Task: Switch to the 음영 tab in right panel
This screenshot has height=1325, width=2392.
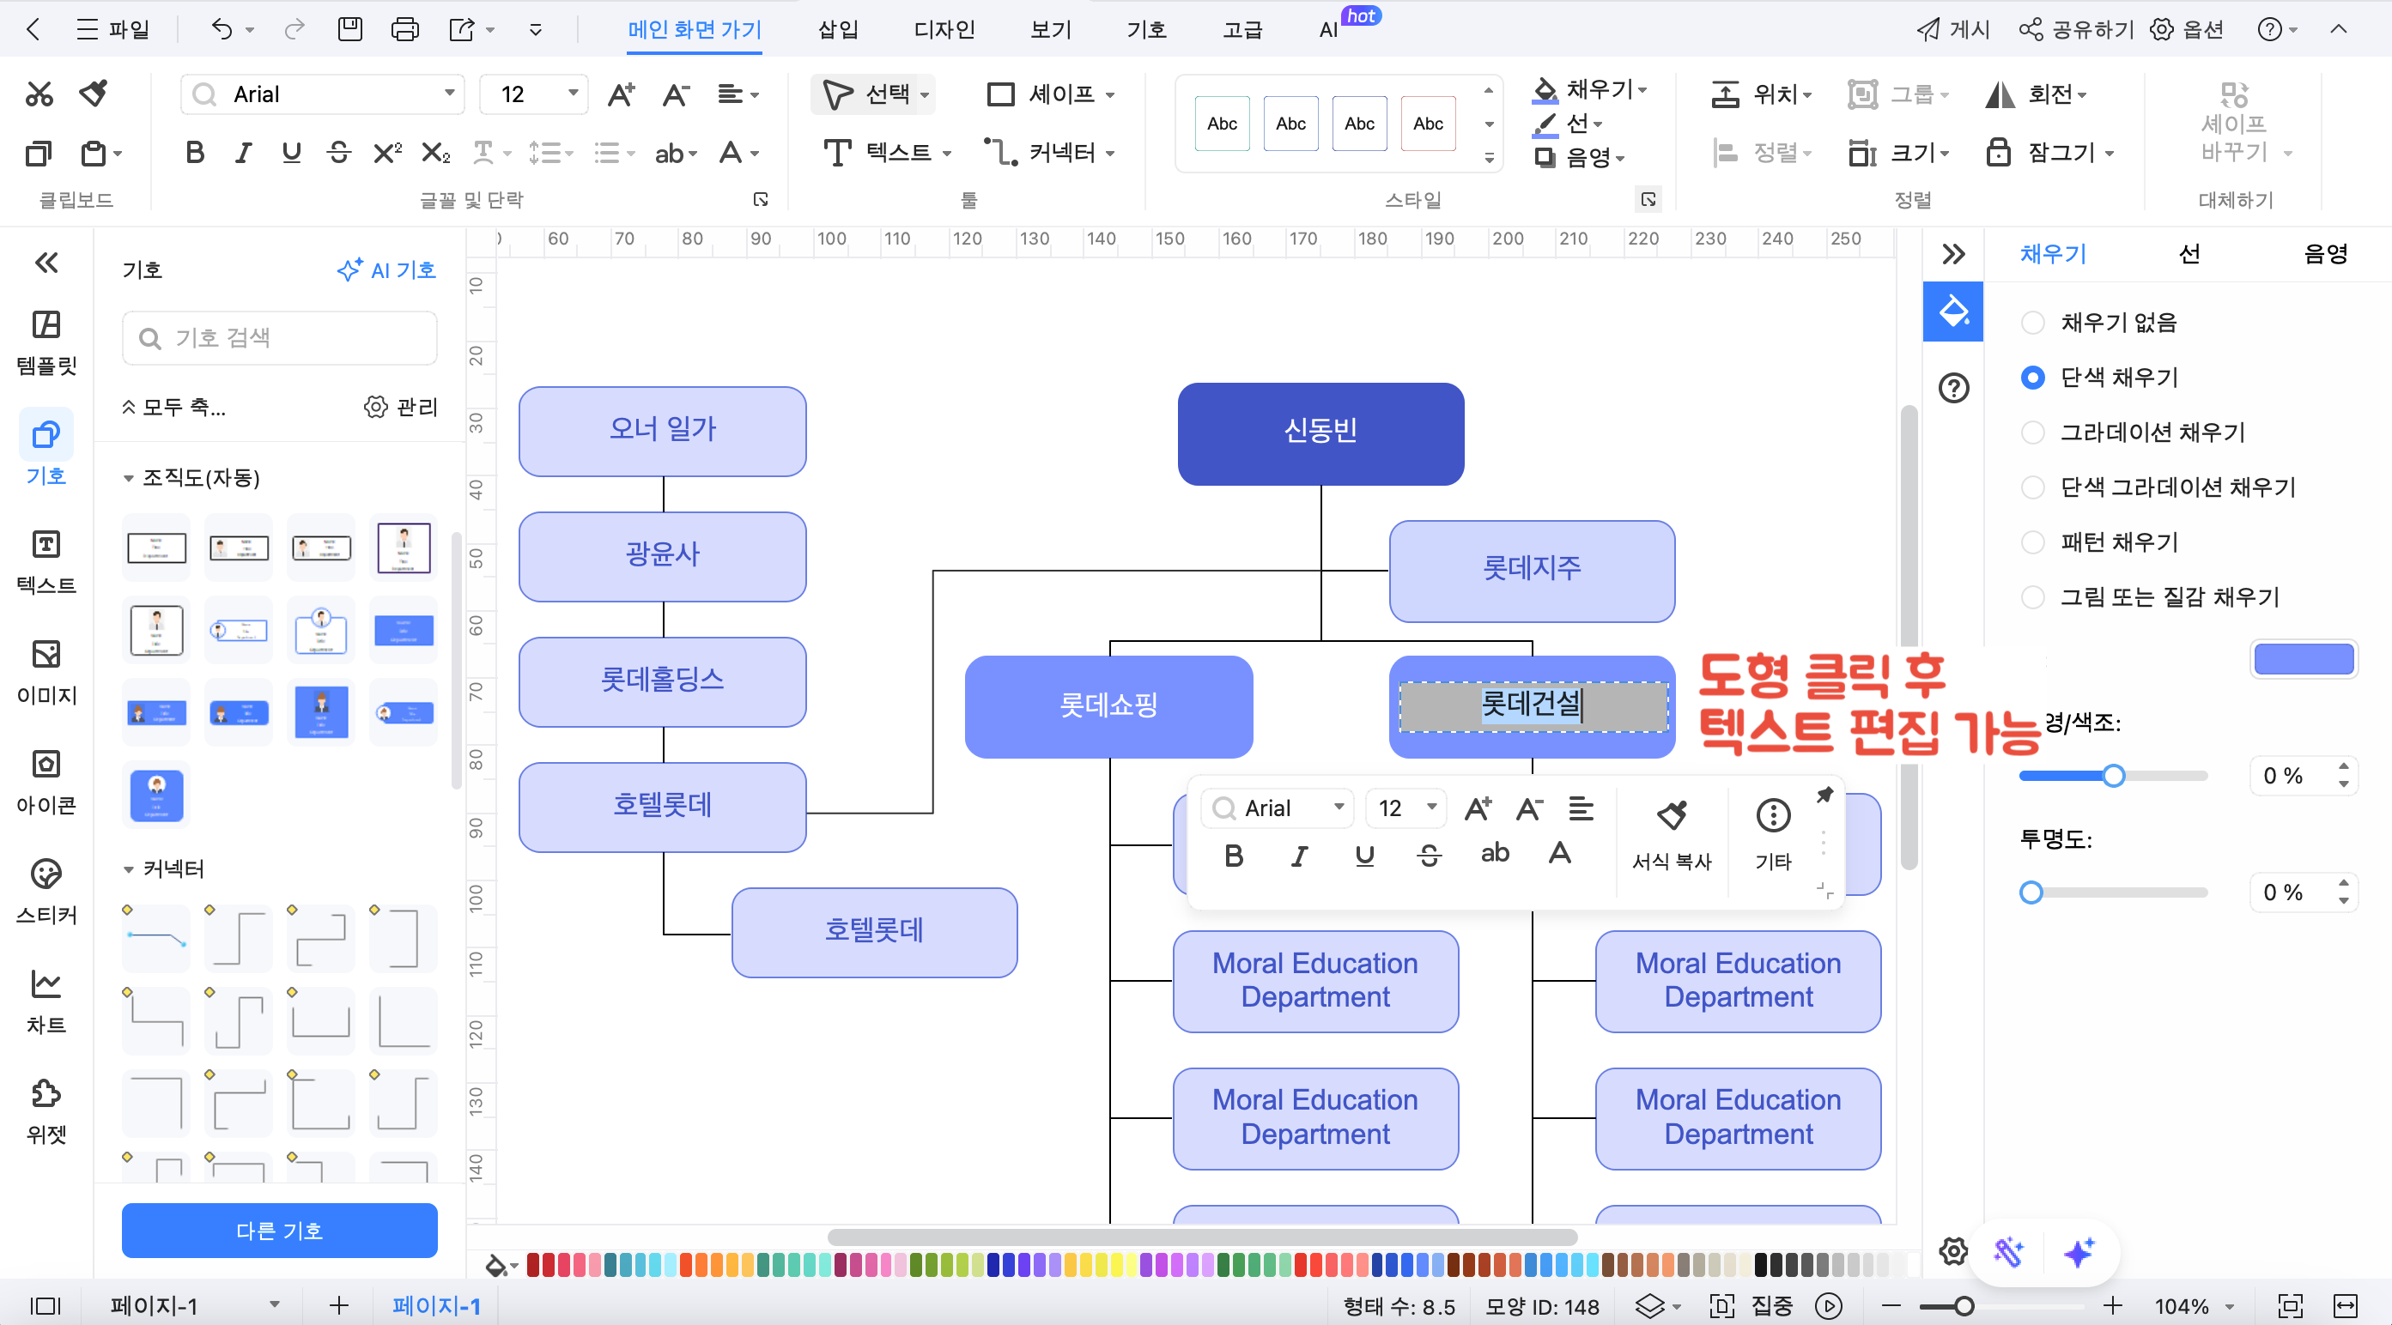Action: (x=2325, y=254)
